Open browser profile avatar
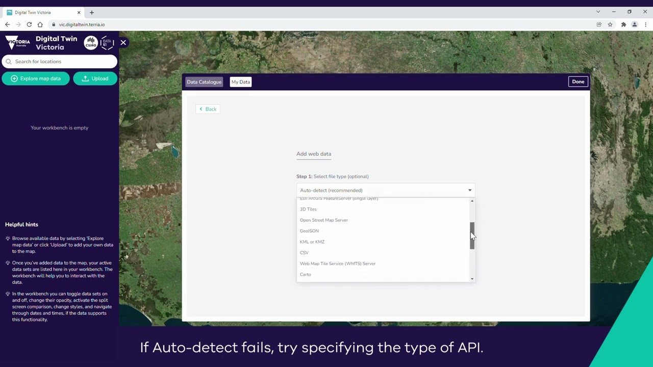The height and width of the screenshot is (367, 653). pyautogui.click(x=635, y=24)
